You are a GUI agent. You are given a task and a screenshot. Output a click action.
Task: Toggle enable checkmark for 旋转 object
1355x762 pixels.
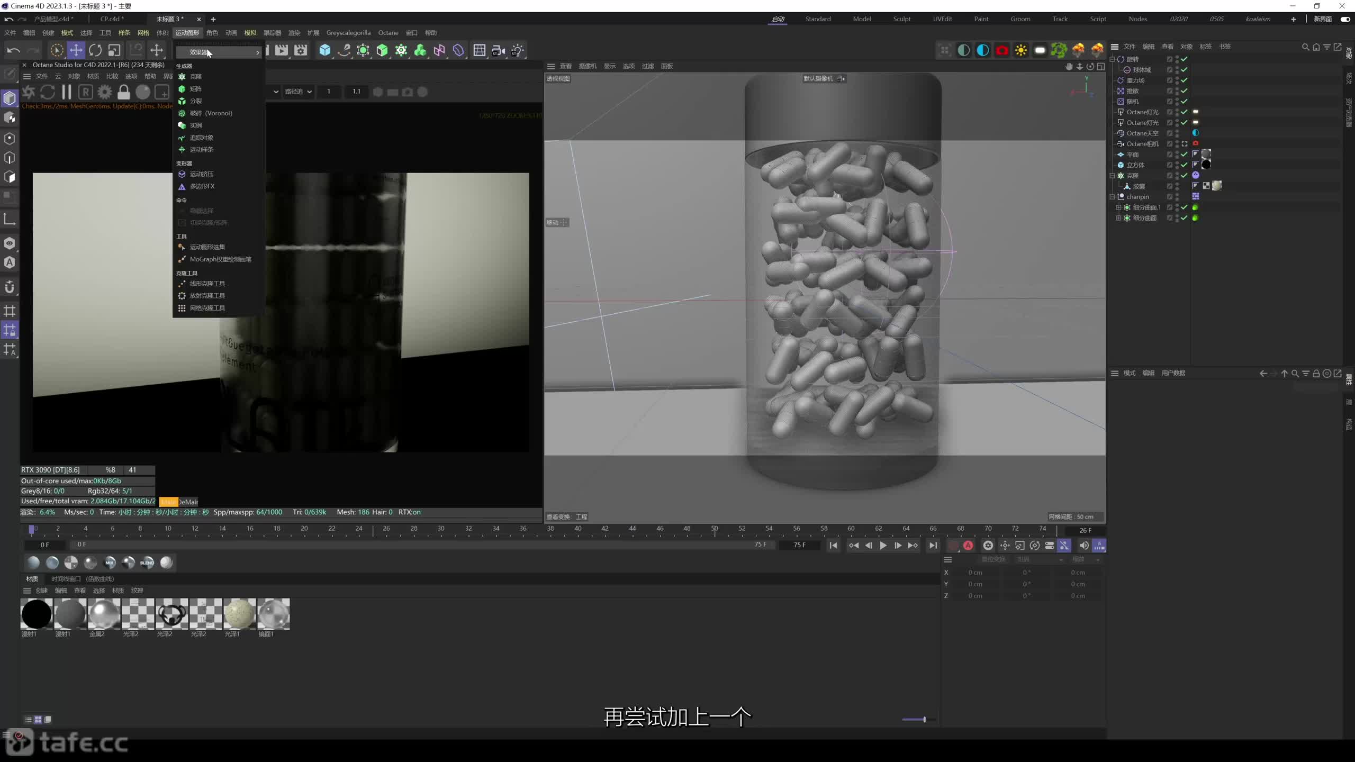1184,59
